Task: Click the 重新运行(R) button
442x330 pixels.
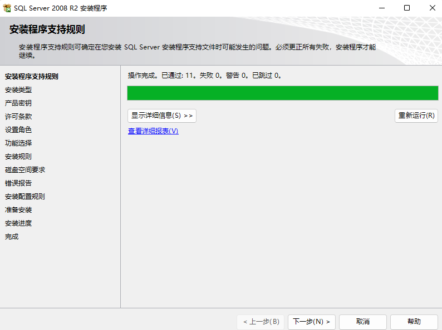Action: point(416,116)
